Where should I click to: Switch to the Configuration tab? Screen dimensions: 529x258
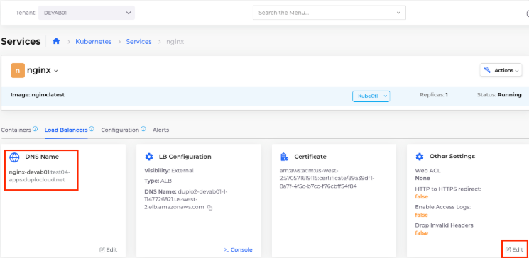[x=120, y=130]
